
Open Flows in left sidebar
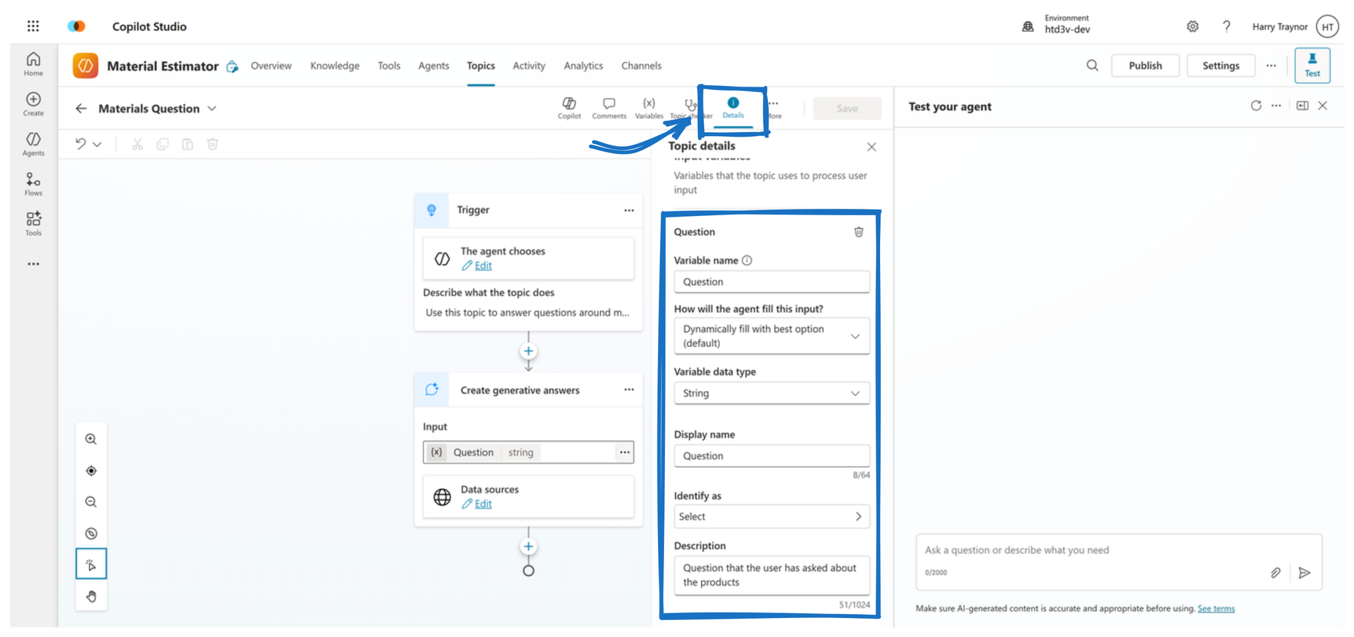[x=33, y=183]
